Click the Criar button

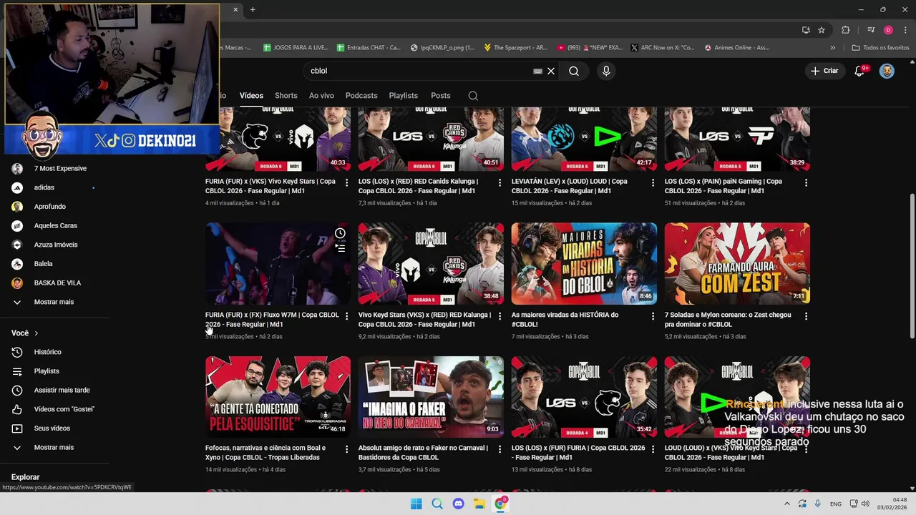(x=824, y=71)
